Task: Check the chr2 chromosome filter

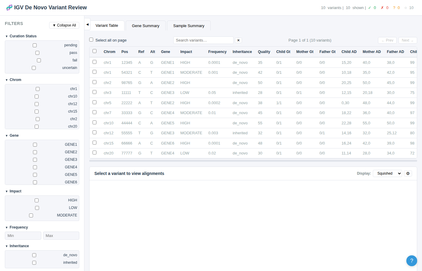Action: click(37, 119)
